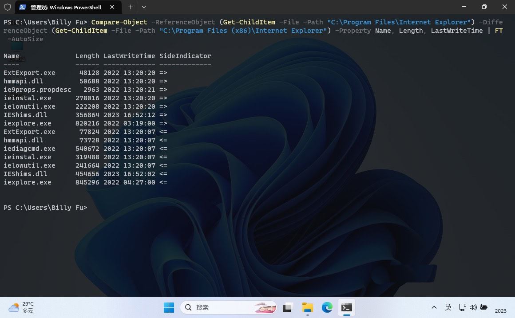Open the Start menu
Screen dimensions: 515x318
click(x=169, y=307)
